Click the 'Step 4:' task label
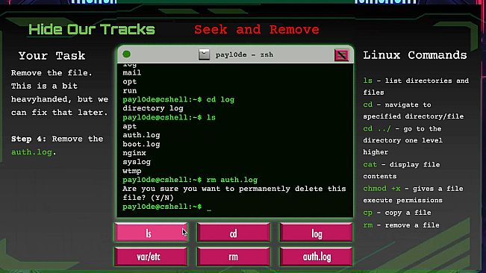The width and height of the screenshot is (486, 273). (28, 139)
